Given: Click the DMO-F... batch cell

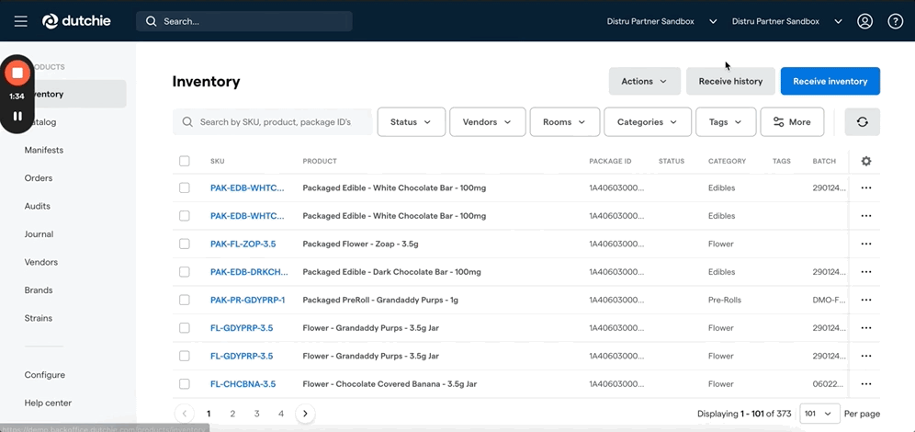Looking at the screenshot, I should 830,300.
